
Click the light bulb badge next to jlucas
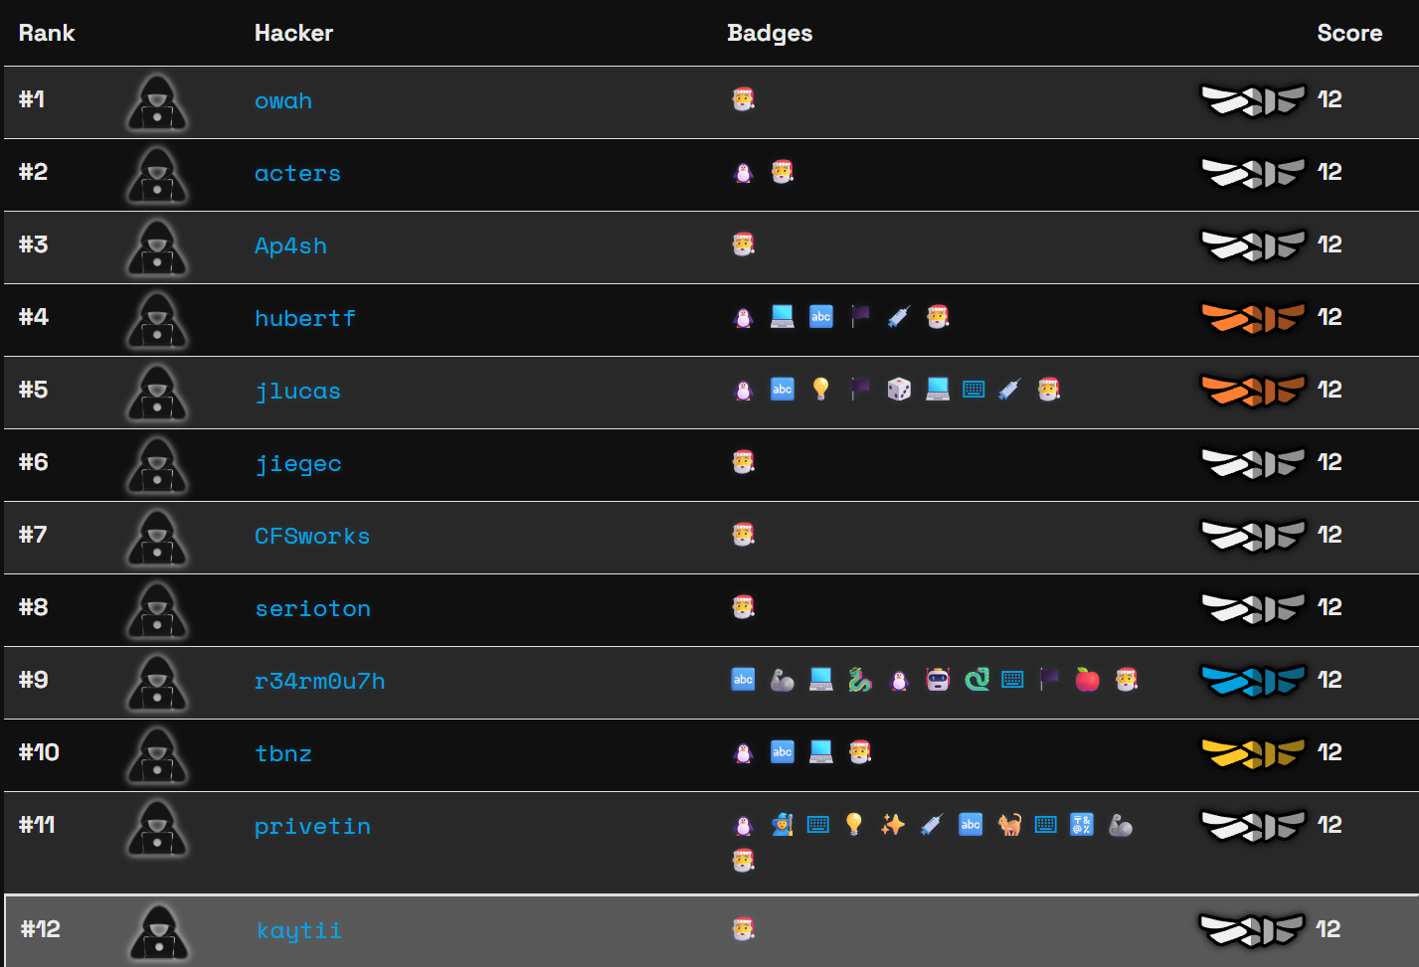[x=820, y=390]
